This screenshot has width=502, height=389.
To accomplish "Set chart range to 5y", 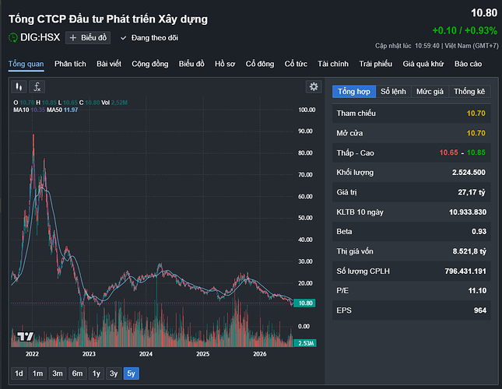I will [132, 373].
